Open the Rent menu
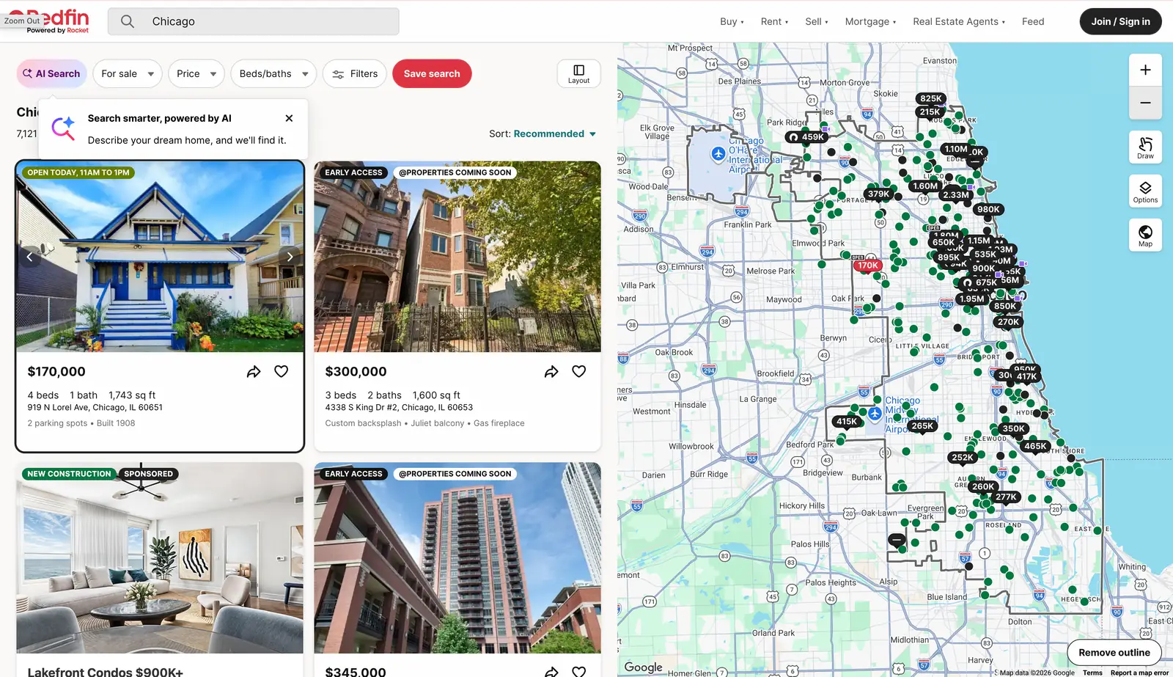The width and height of the screenshot is (1173, 677). 774,22
